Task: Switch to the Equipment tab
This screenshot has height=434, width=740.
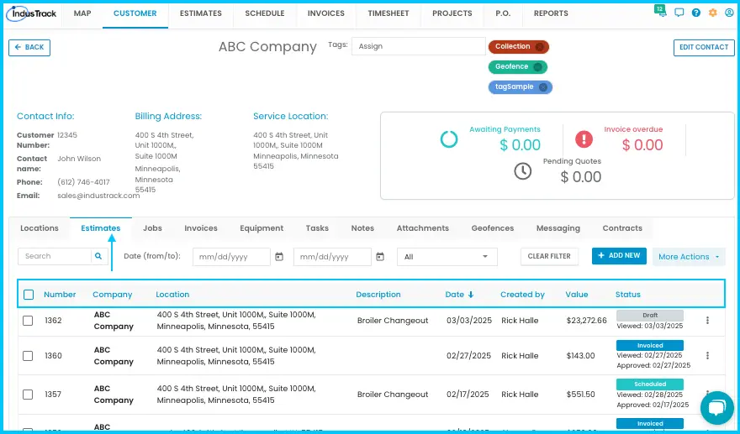Action: (262, 228)
